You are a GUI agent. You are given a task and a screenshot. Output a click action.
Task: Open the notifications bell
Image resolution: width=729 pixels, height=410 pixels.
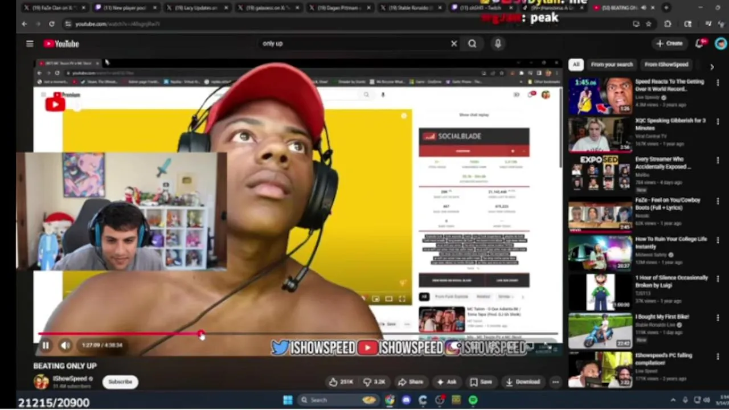(x=701, y=43)
